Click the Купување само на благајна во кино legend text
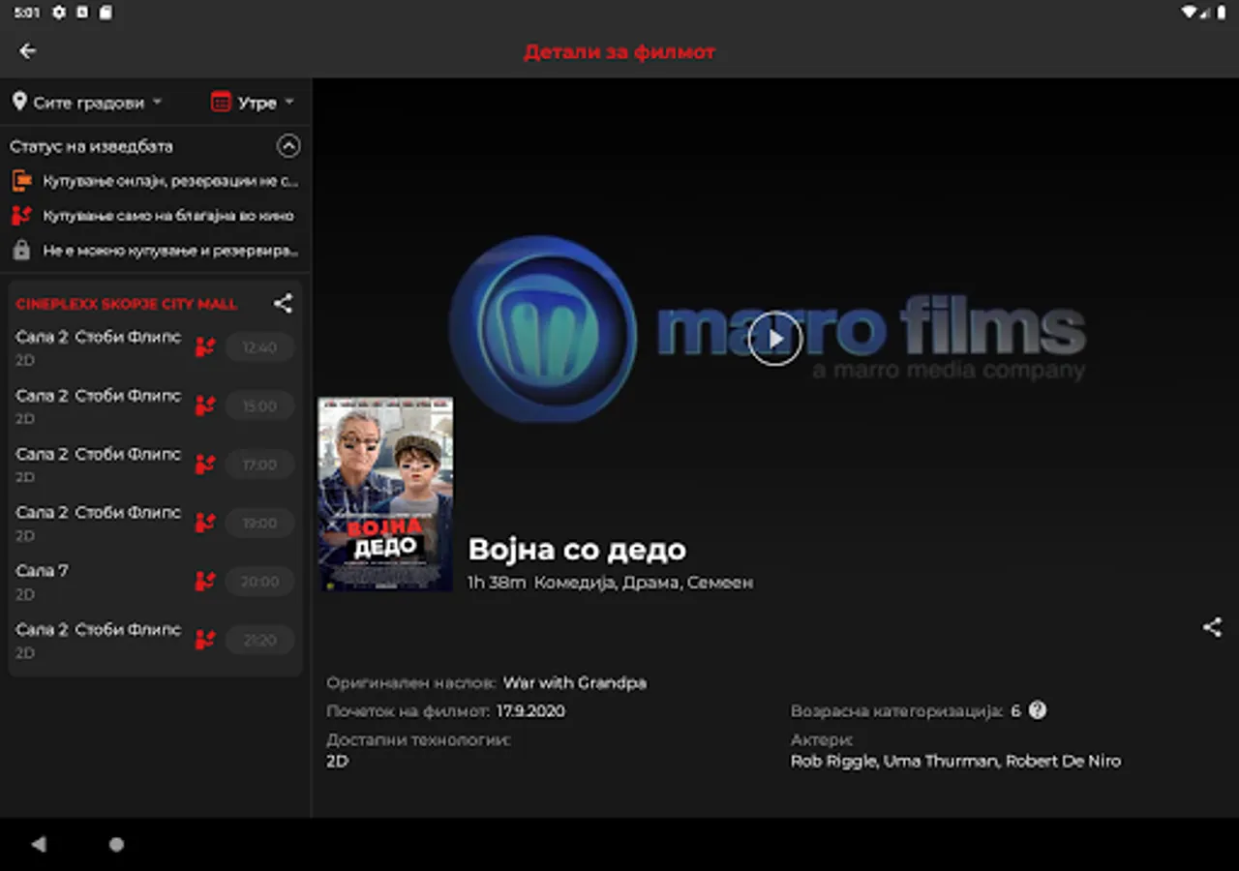 click(168, 216)
